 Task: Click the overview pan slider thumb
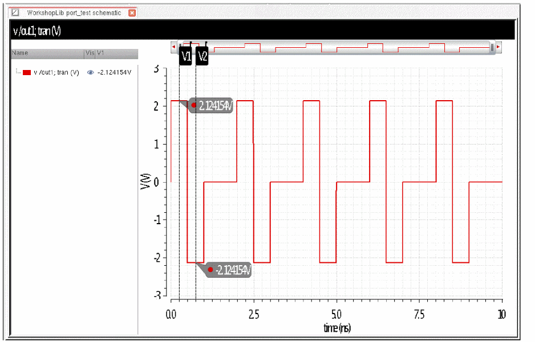click(x=336, y=47)
